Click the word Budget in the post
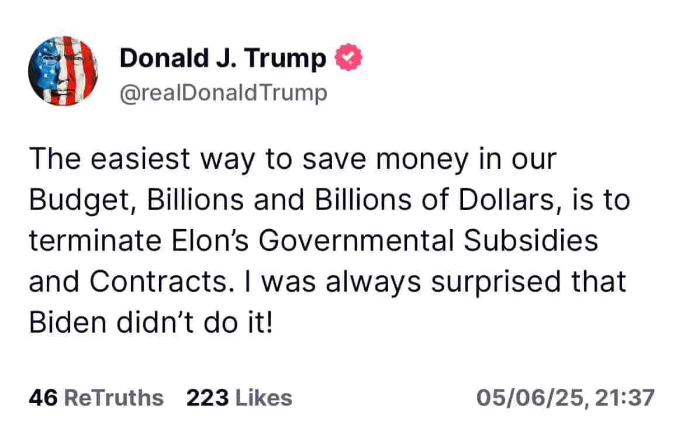The width and height of the screenshot is (684, 425). click(x=82, y=201)
